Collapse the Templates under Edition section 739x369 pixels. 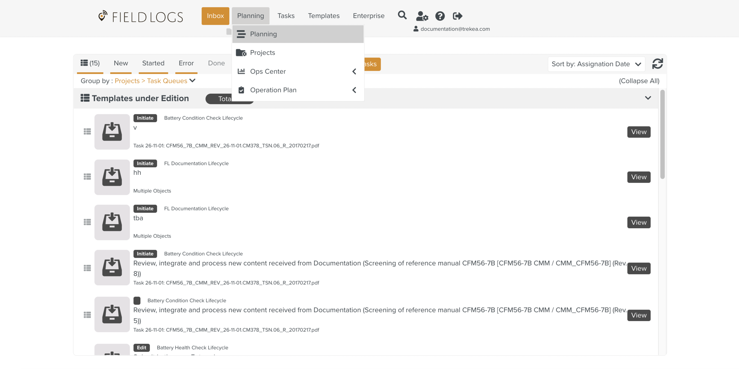648,98
